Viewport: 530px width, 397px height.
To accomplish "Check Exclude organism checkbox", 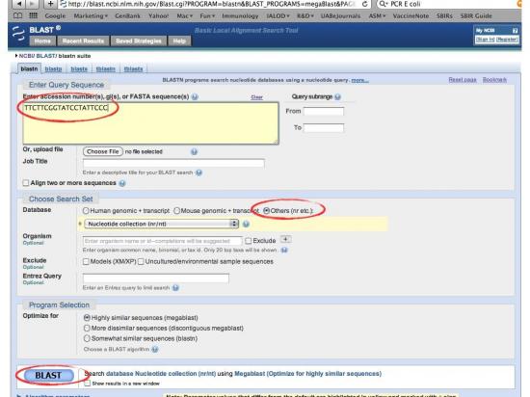I will (248, 241).
